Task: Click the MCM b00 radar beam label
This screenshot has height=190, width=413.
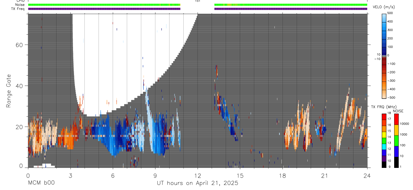Action: (41, 183)
